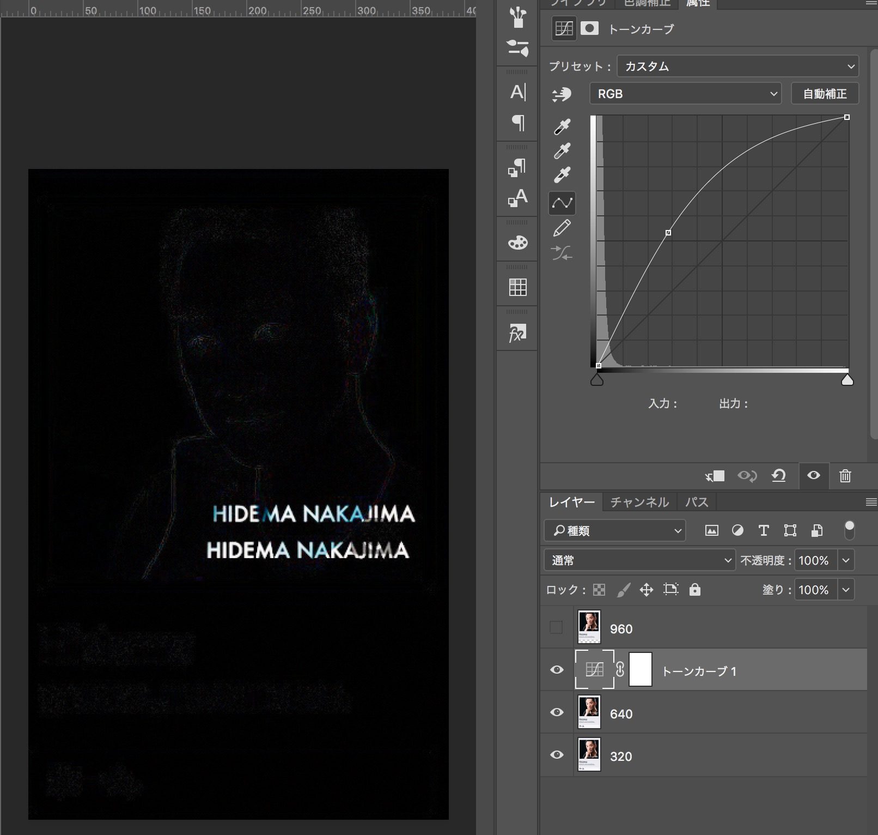Click the reset adjustment defaults icon
Screen dimensions: 878x835
pyautogui.click(x=778, y=476)
